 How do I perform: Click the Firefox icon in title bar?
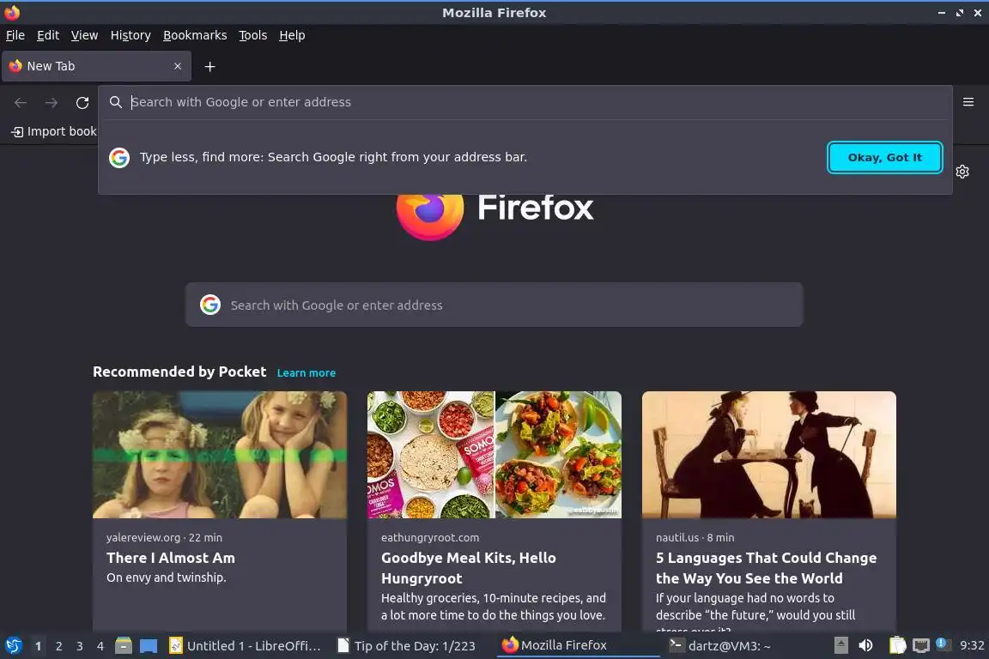pyautogui.click(x=12, y=12)
